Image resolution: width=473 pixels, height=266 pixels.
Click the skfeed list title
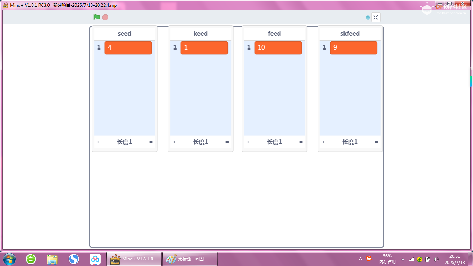point(350,34)
